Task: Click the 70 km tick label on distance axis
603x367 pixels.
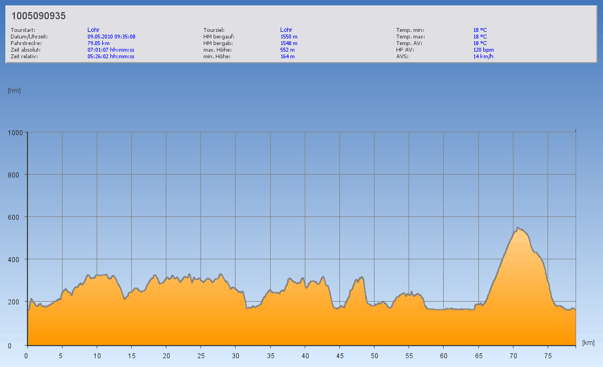Action: point(513,355)
